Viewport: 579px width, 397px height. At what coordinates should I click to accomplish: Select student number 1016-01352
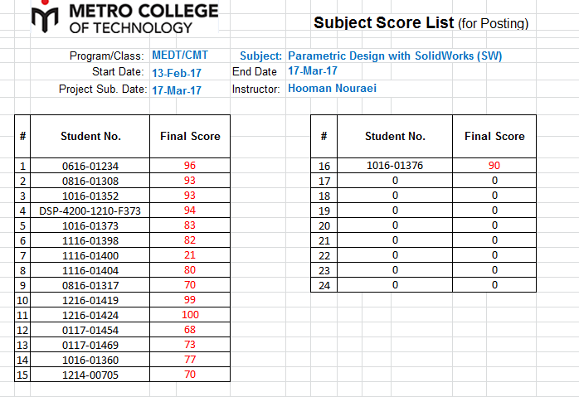tap(90, 196)
